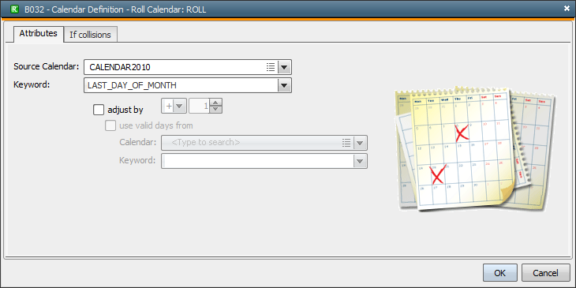Toggle the use valid days from checkbox
This screenshot has height=288, width=576.
110,125
